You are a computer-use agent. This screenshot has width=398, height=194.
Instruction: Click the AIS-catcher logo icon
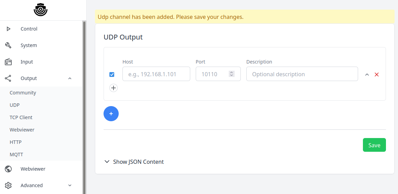coord(41,10)
